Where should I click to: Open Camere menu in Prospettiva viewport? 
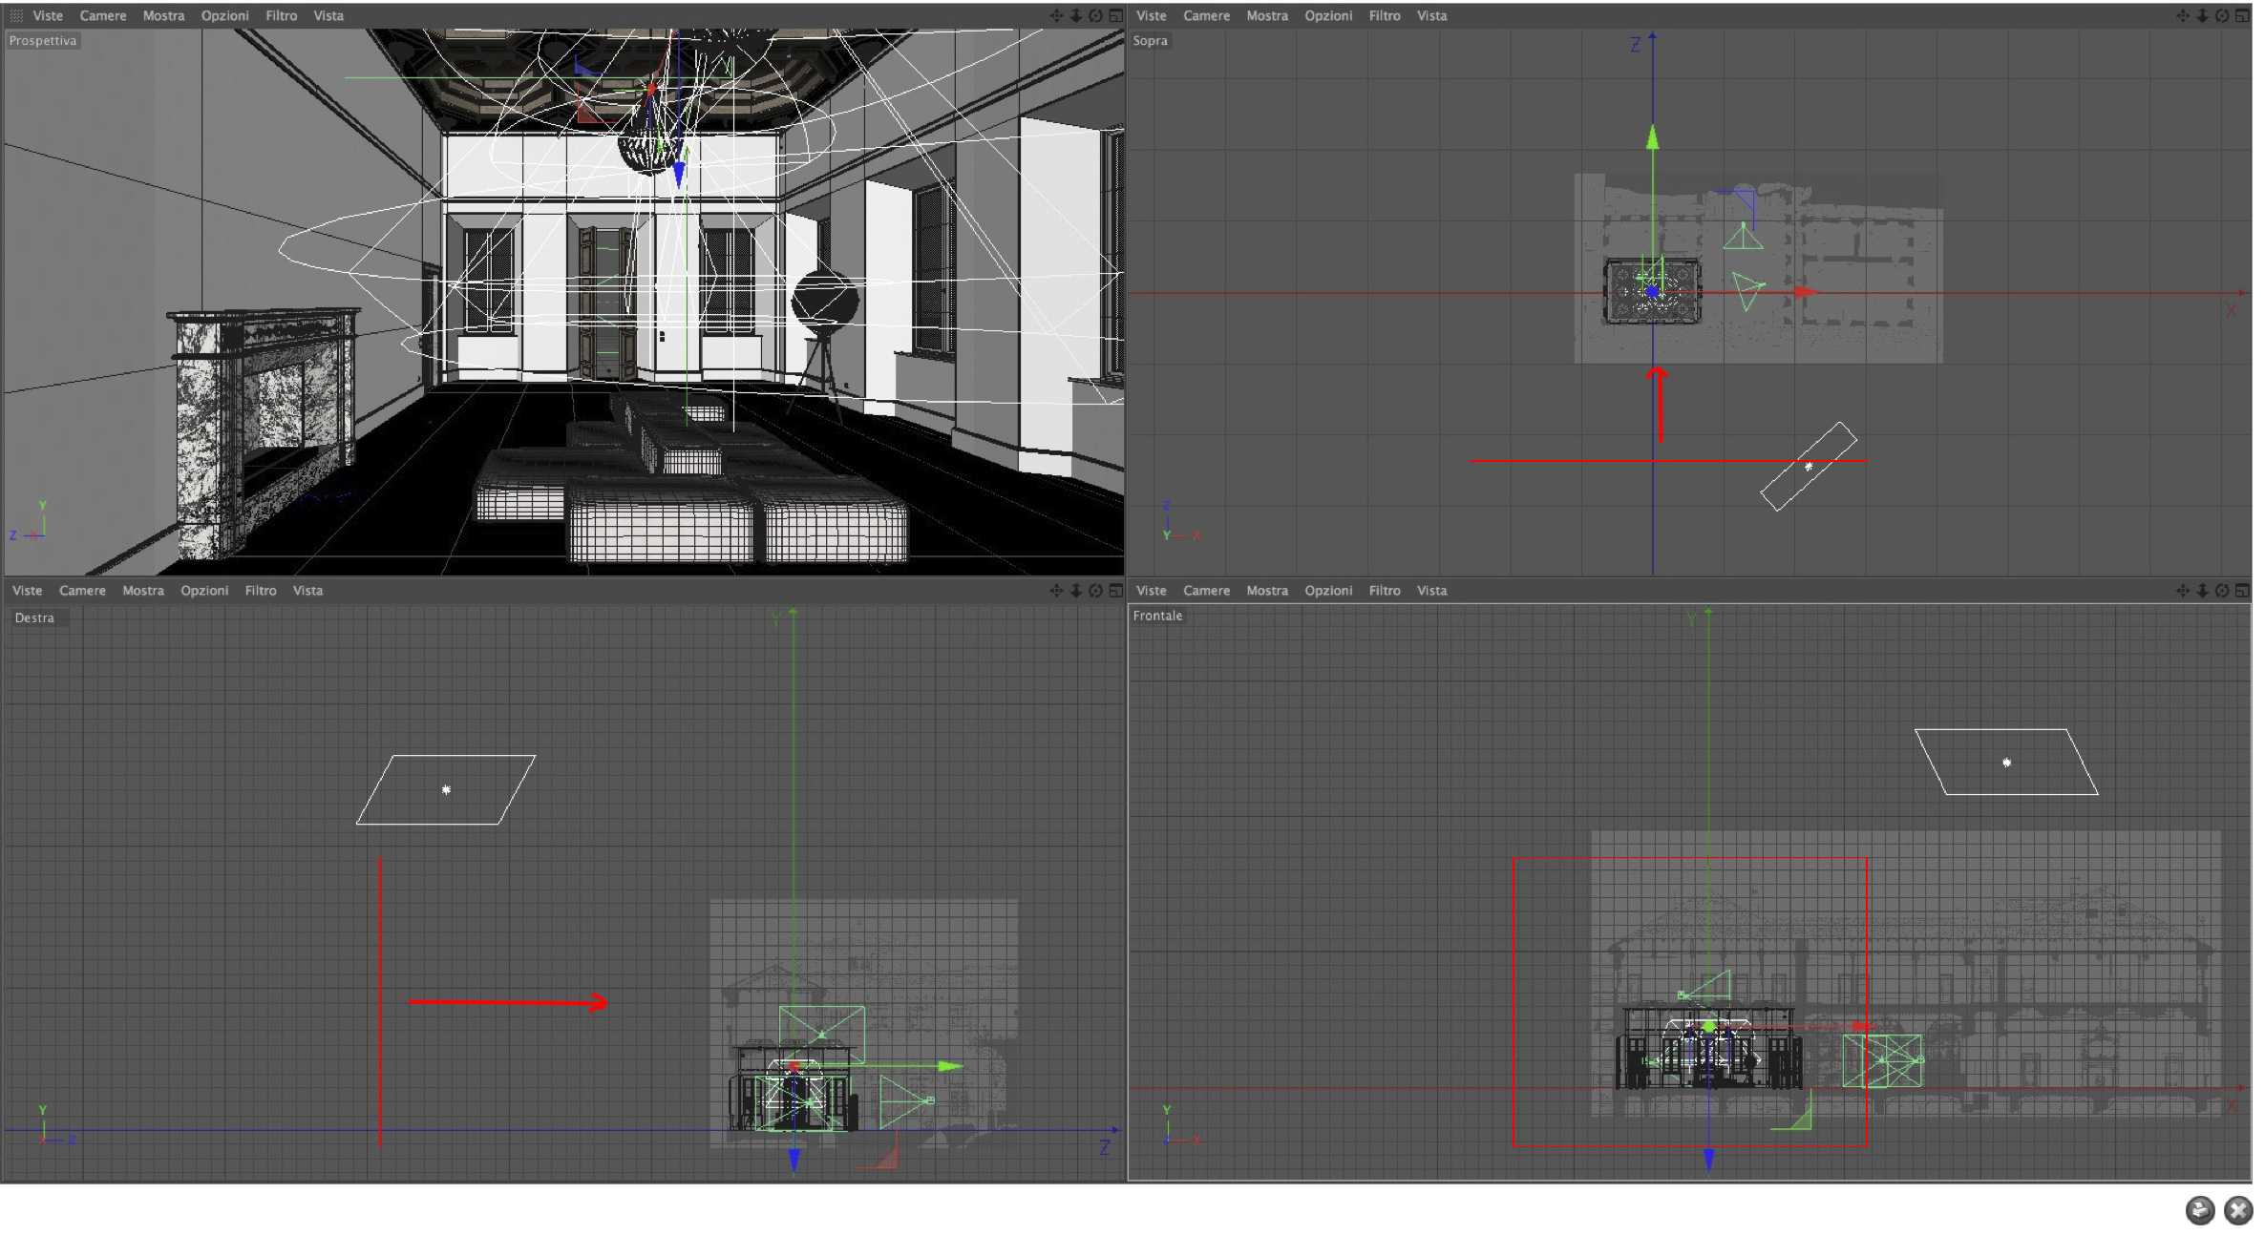[102, 16]
